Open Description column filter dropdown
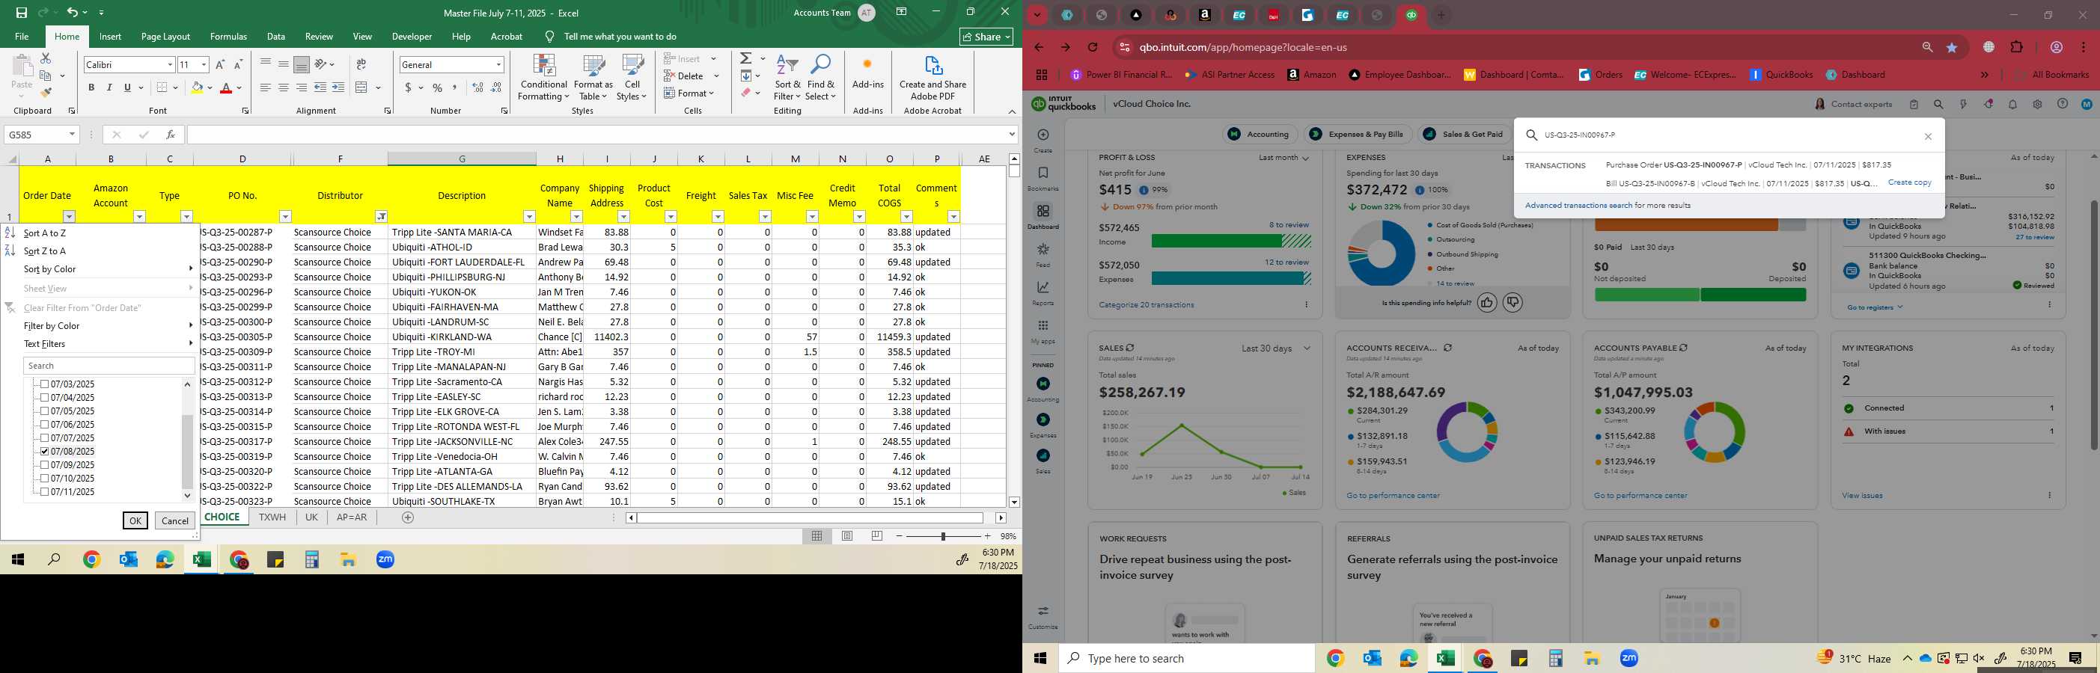Screen dimensions: 2100x673 529,217
